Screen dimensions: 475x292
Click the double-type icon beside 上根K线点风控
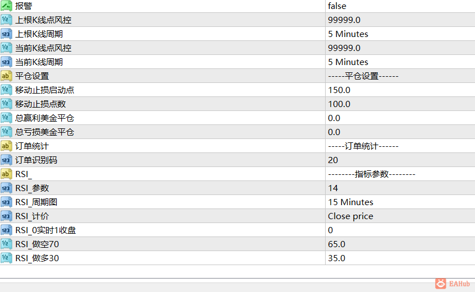click(6, 20)
